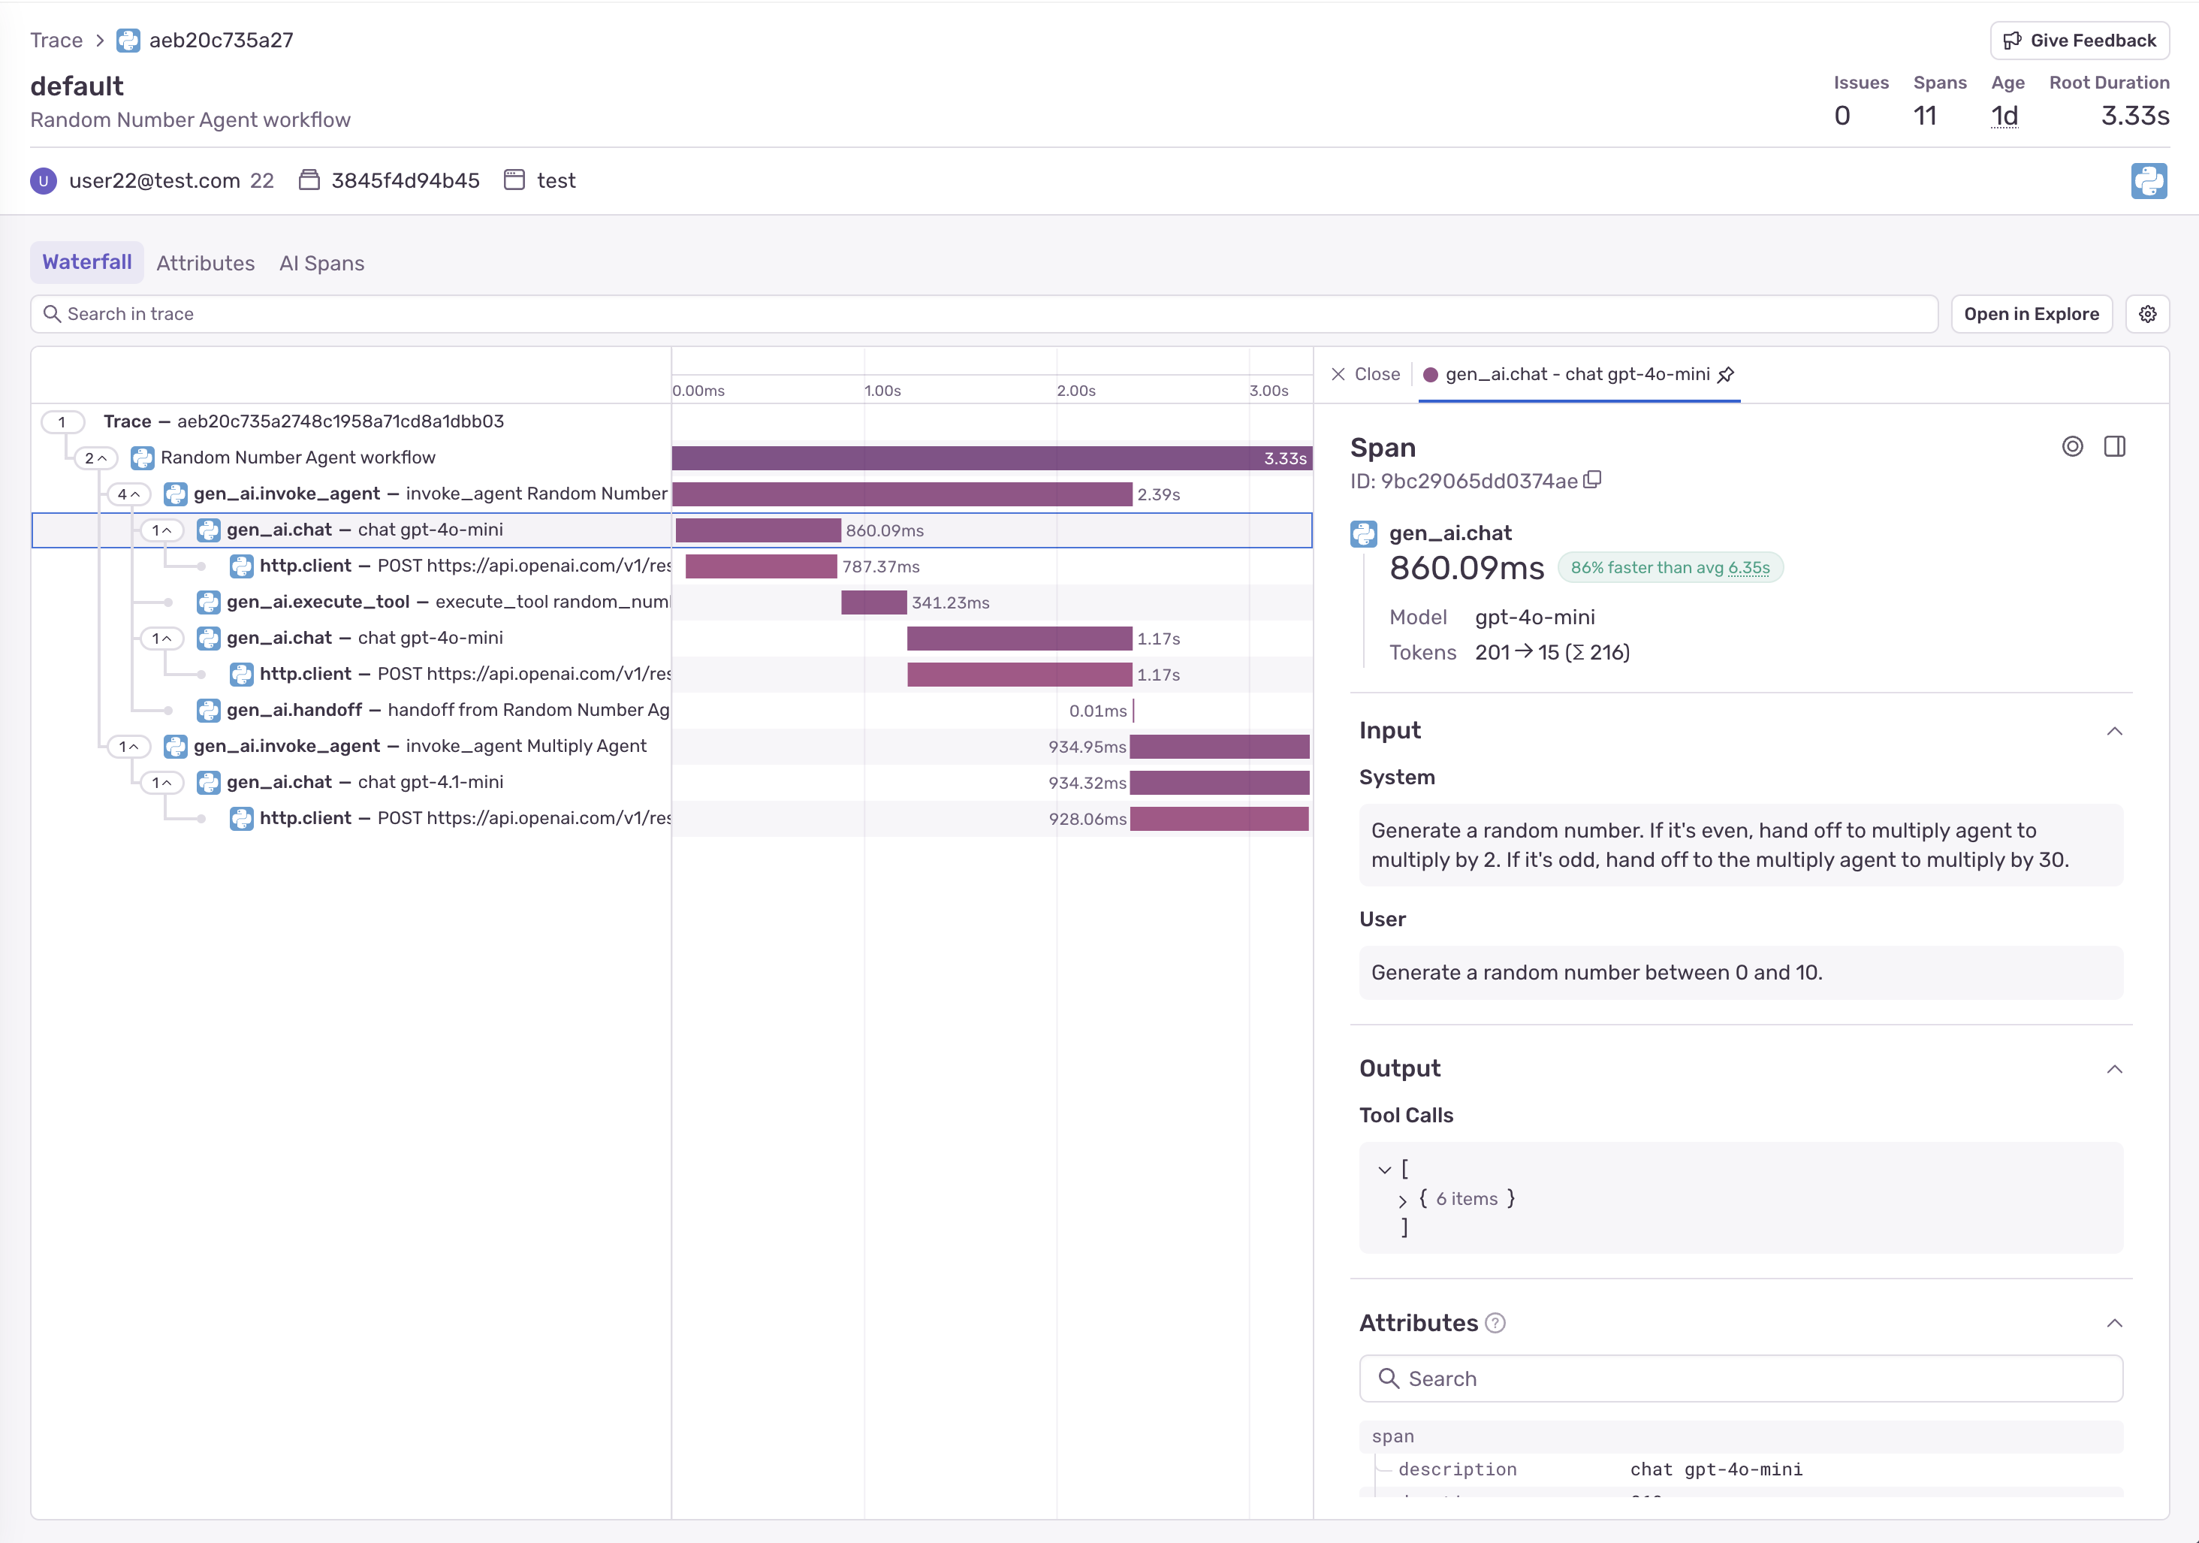
Task: Collapse the Input section
Action: 2115,732
